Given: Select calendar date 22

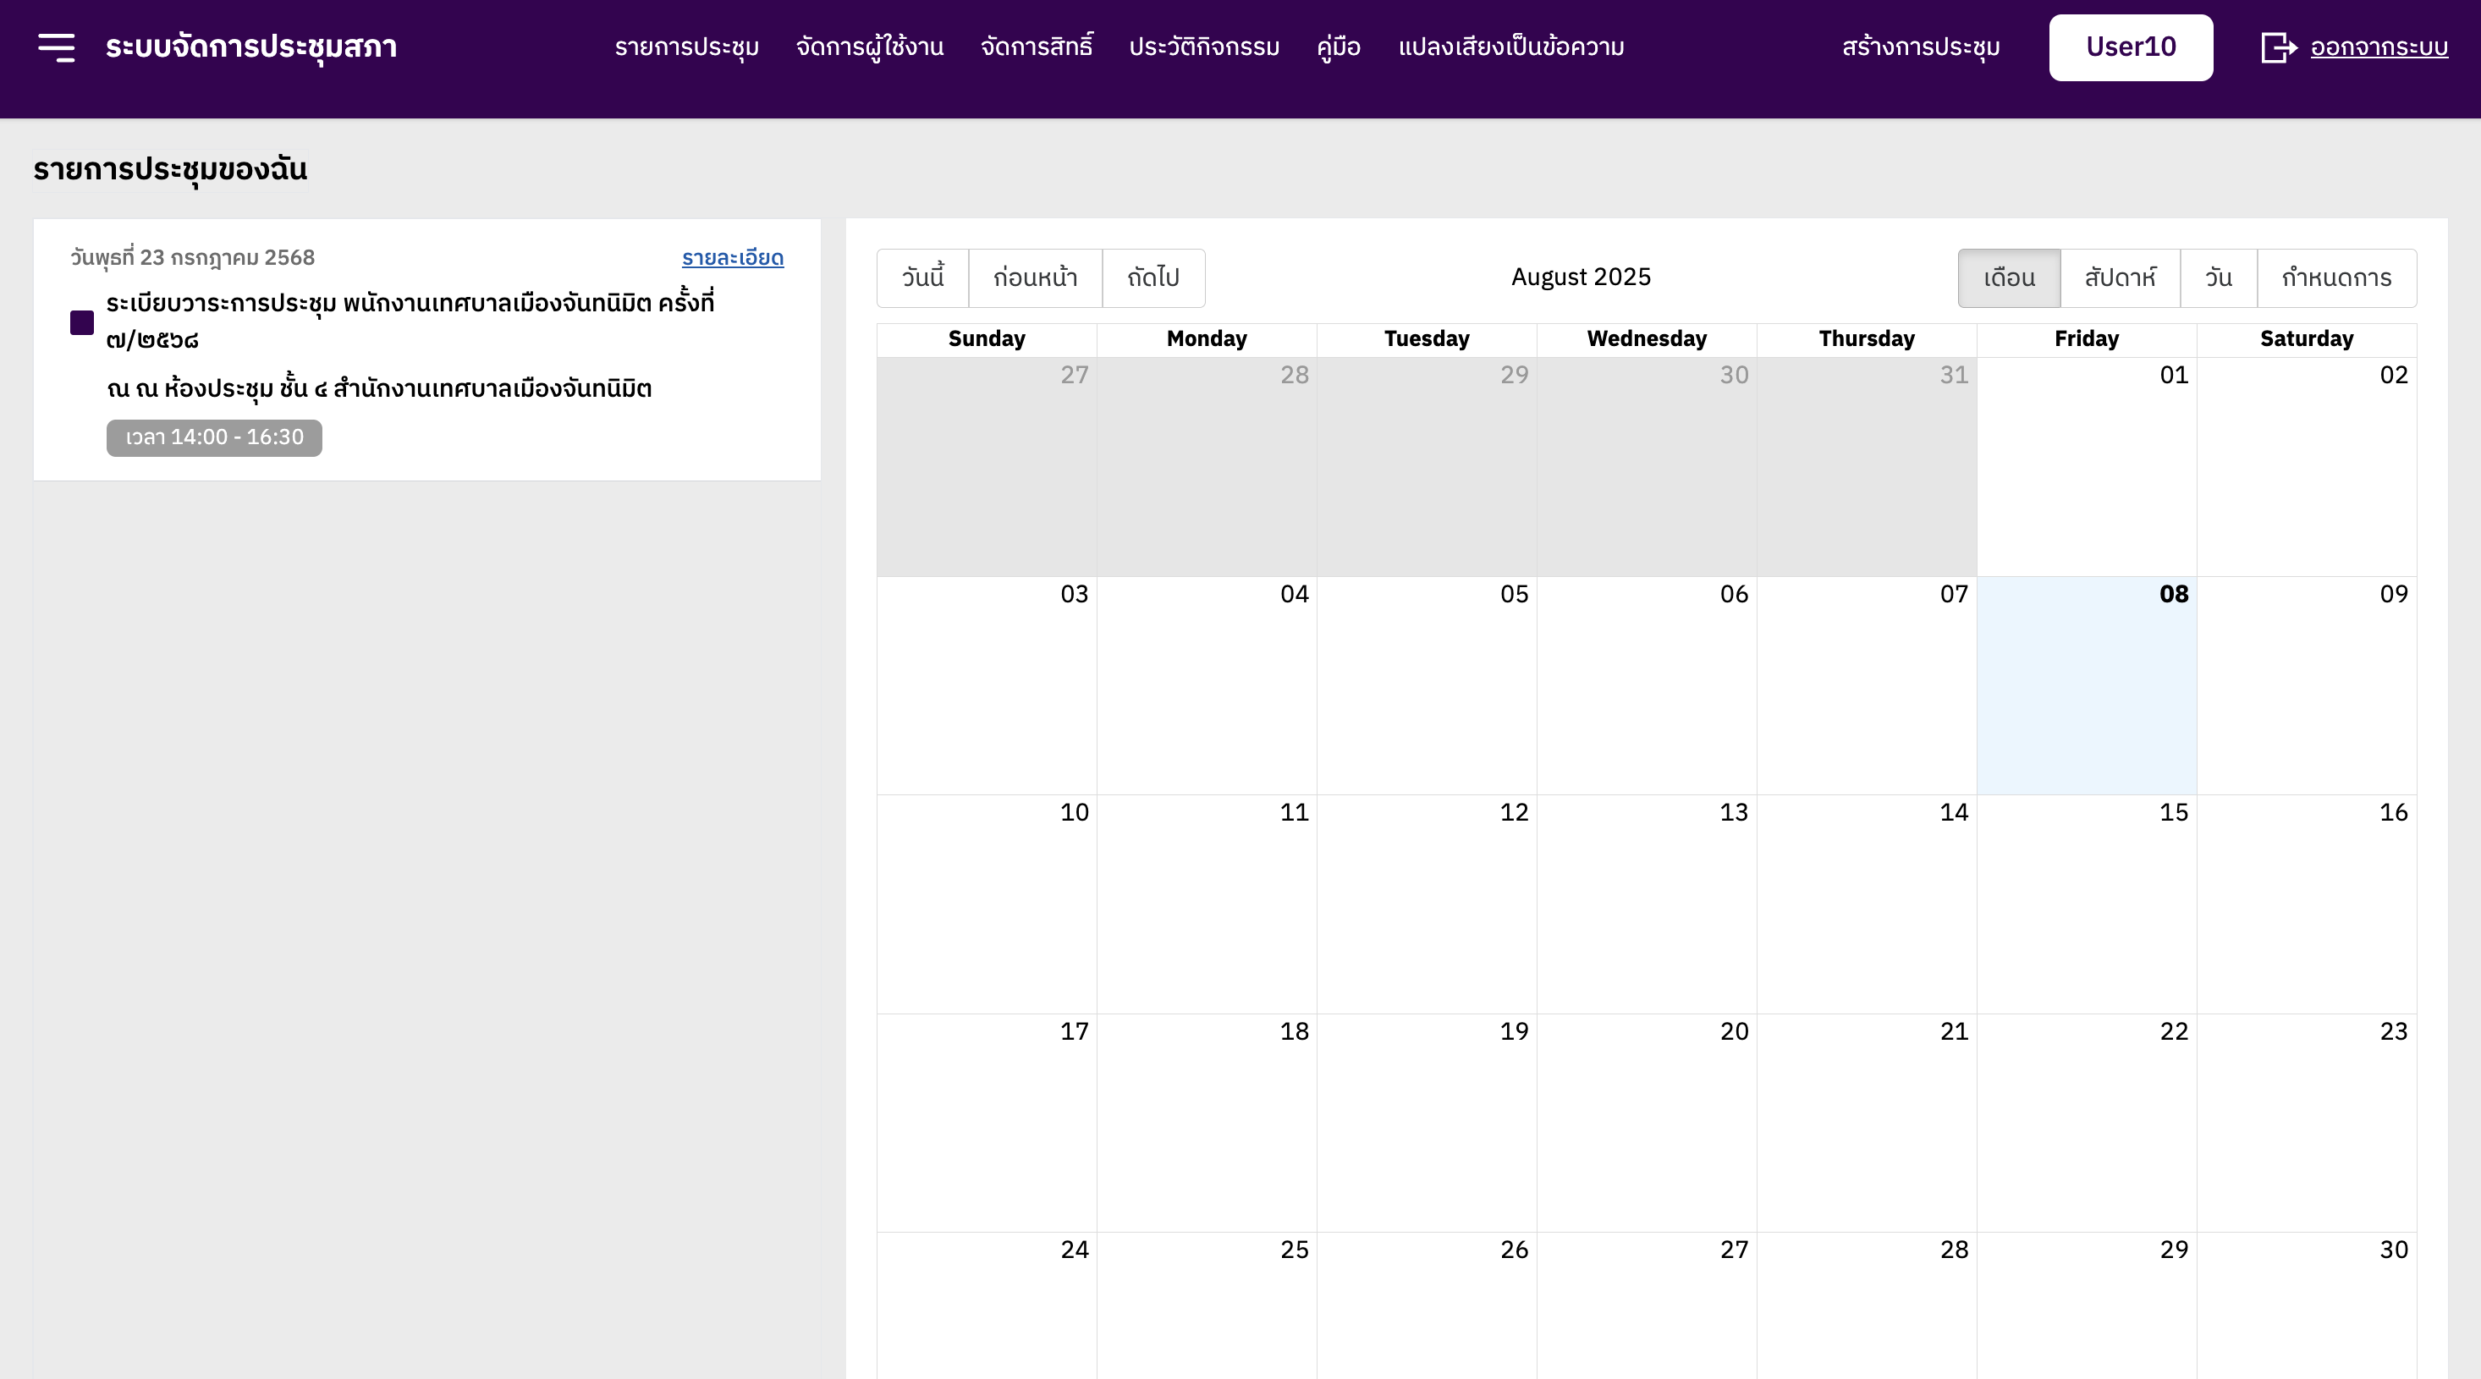Looking at the screenshot, I should [2174, 1031].
